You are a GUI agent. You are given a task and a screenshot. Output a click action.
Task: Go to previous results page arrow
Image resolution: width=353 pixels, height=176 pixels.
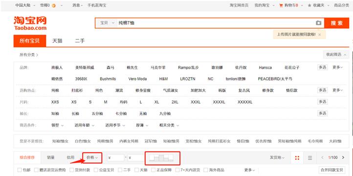coord(322,157)
